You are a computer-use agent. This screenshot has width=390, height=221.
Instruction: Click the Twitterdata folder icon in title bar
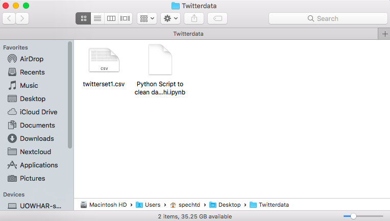pos(176,6)
